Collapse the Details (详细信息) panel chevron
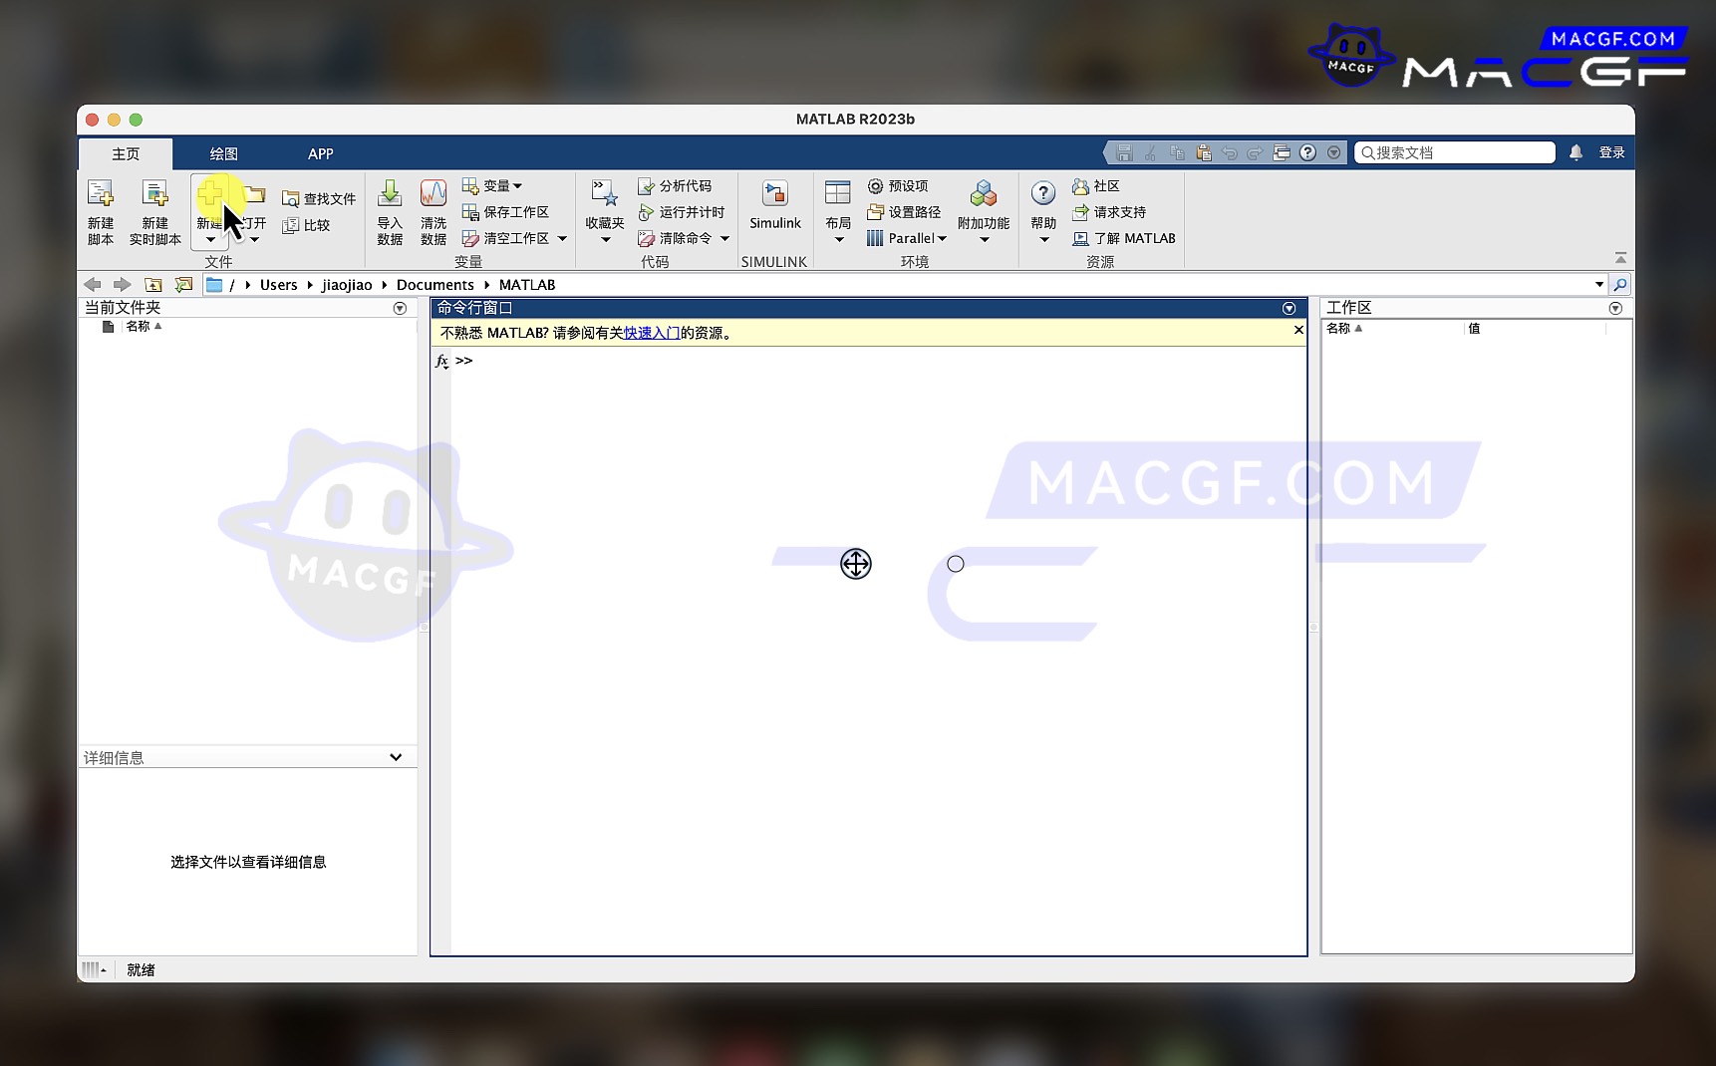This screenshot has width=1716, height=1066. point(396,757)
